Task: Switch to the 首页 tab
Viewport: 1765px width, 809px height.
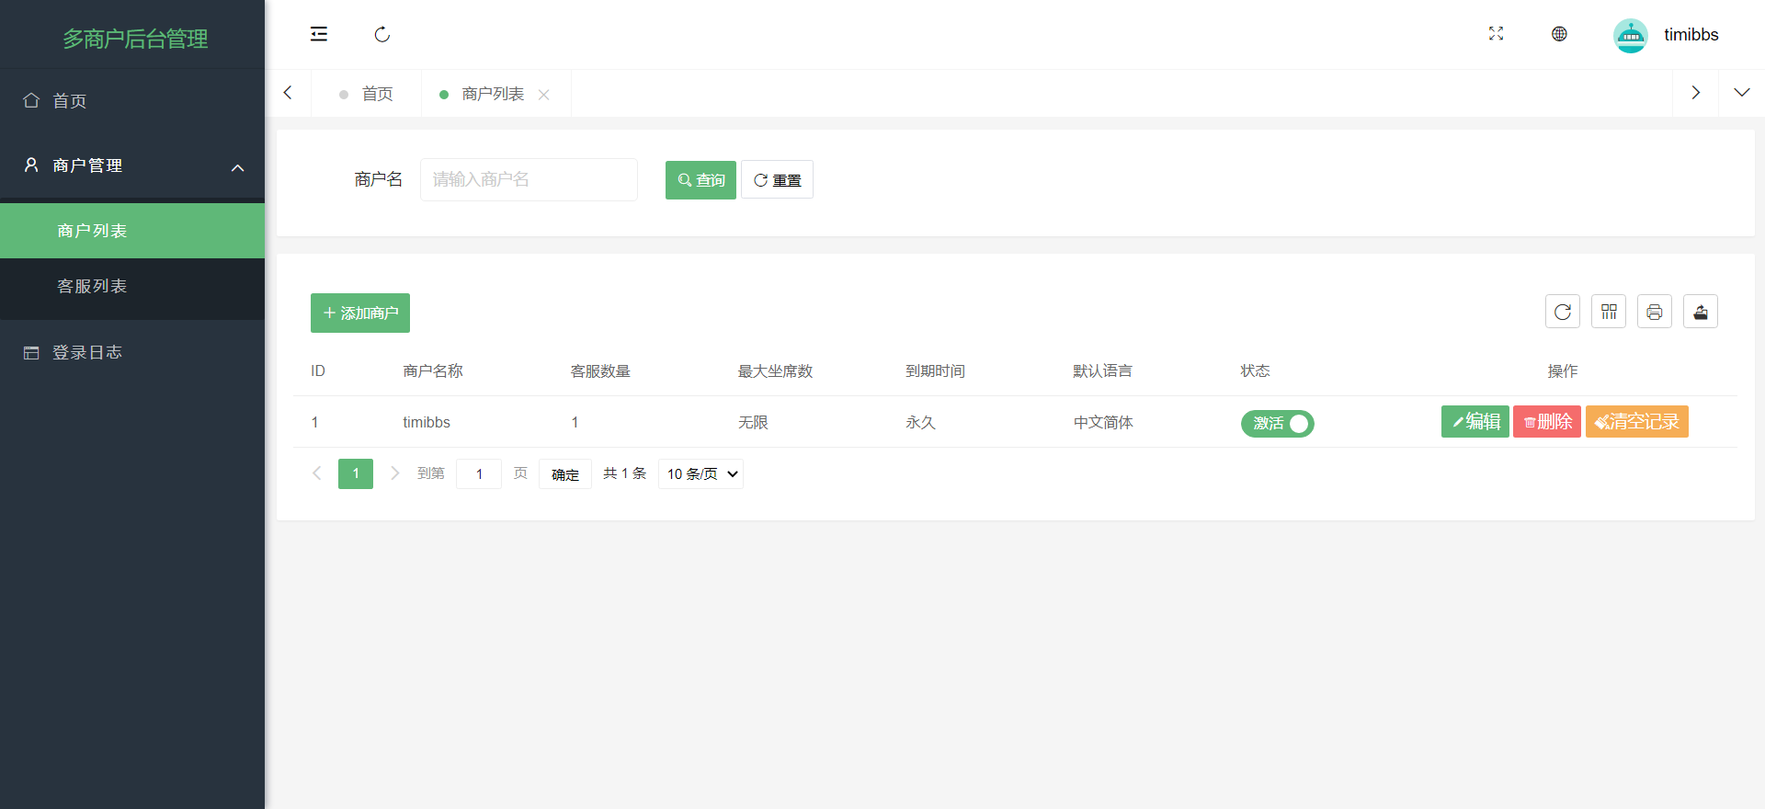Action: (x=367, y=94)
